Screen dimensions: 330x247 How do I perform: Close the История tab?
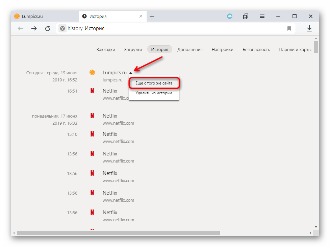coord(141,16)
